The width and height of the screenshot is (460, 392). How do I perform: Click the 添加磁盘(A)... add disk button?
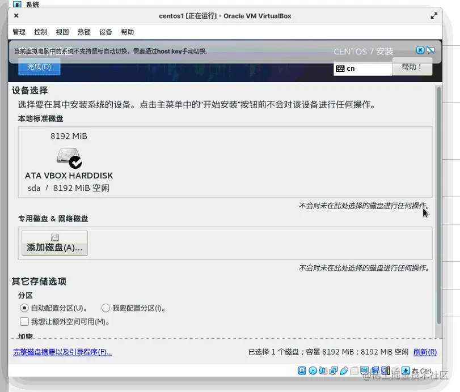coord(54,243)
